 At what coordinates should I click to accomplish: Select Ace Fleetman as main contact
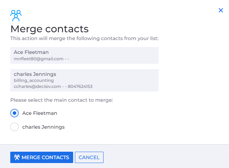(x=14, y=113)
